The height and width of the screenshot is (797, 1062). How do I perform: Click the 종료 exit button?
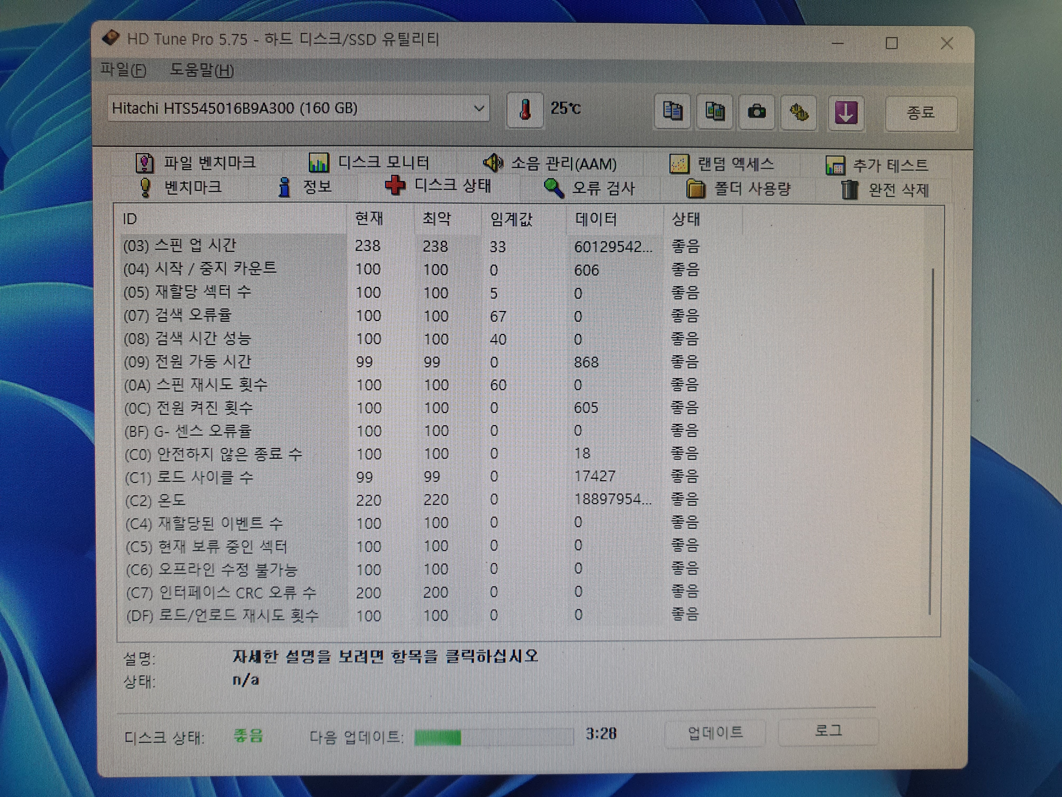[921, 113]
